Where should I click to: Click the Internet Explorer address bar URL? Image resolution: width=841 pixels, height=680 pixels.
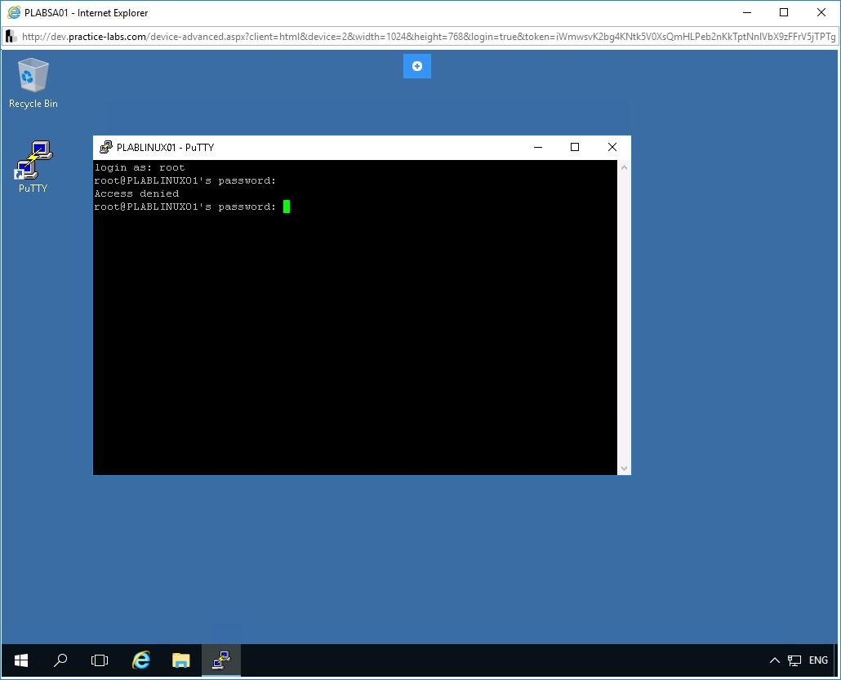[x=425, y=37]
